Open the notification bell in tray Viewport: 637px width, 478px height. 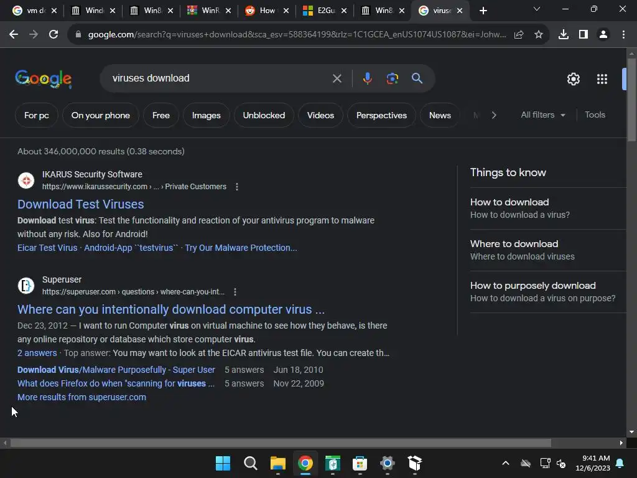620,463
